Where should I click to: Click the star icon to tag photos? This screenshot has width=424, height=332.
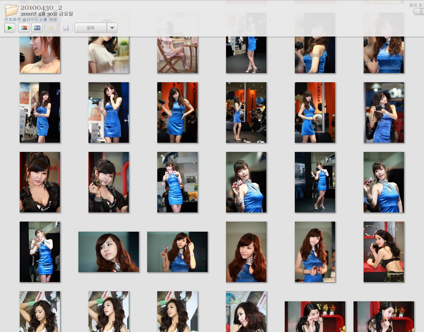point(52,28)
